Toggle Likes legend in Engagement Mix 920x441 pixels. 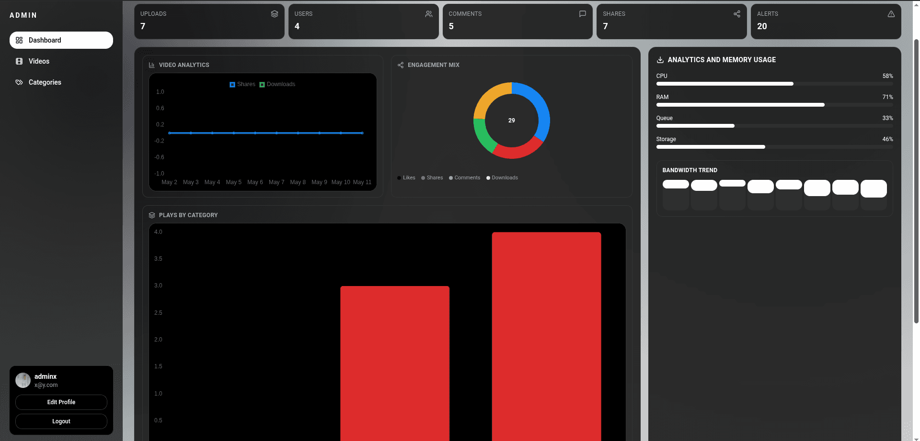point(406,178)
